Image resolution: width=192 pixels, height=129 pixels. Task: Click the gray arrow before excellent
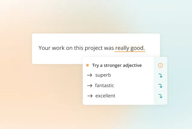point(90,96)
